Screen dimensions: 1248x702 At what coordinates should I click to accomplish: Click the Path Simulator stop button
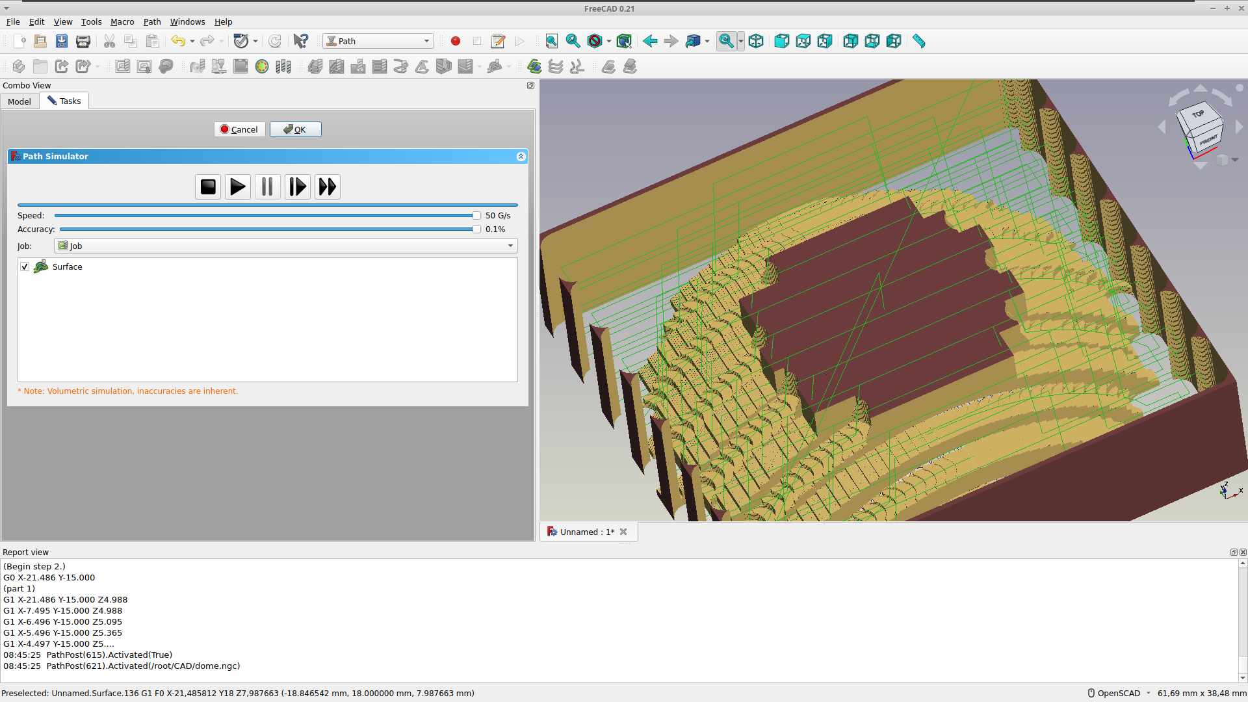[207, 186]
